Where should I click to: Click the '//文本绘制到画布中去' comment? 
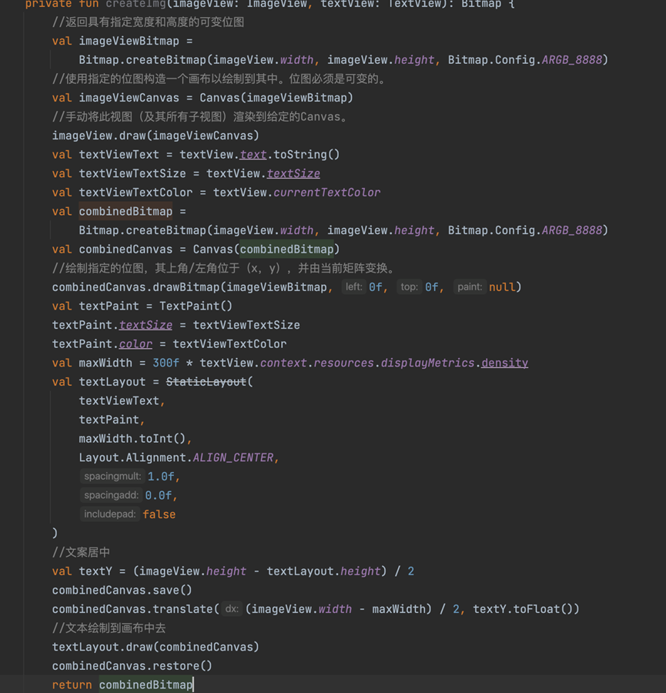pyautogui.click(x=109, y=628)
